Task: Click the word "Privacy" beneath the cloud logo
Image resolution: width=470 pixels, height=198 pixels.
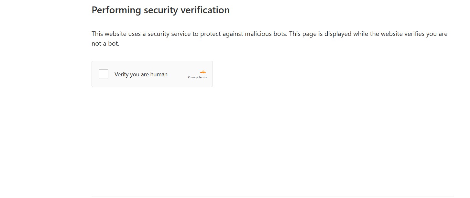Action: click(x=193, y=77)
